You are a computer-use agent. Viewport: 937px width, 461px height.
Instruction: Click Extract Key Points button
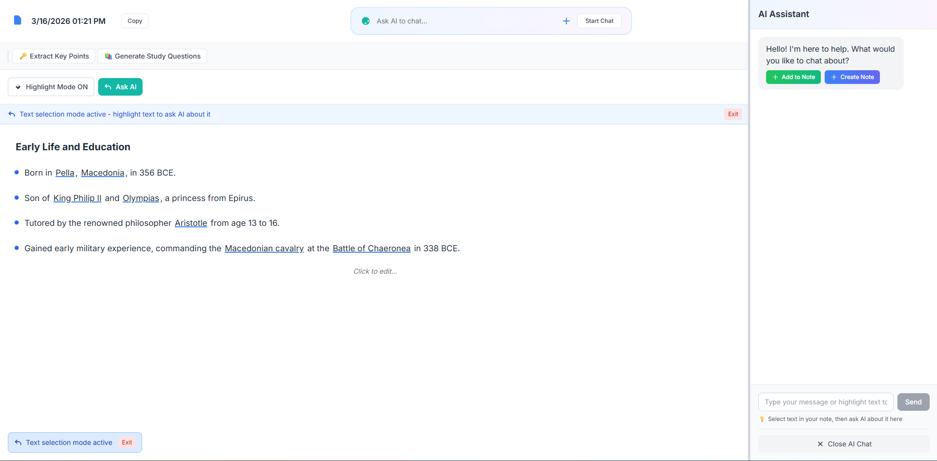(x=54, y=56)
